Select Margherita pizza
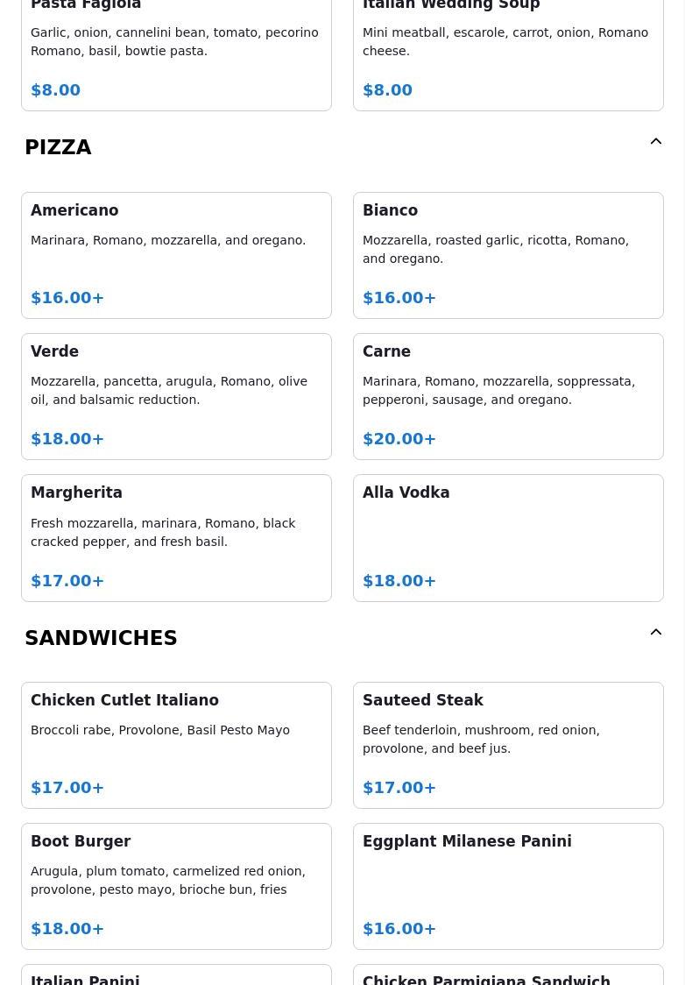The image size is (685, 985). click(176, 538)
